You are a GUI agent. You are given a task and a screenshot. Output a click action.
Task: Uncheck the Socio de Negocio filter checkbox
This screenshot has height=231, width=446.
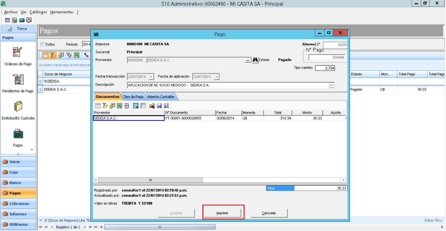pyautogui.click(x=46, y=220)
